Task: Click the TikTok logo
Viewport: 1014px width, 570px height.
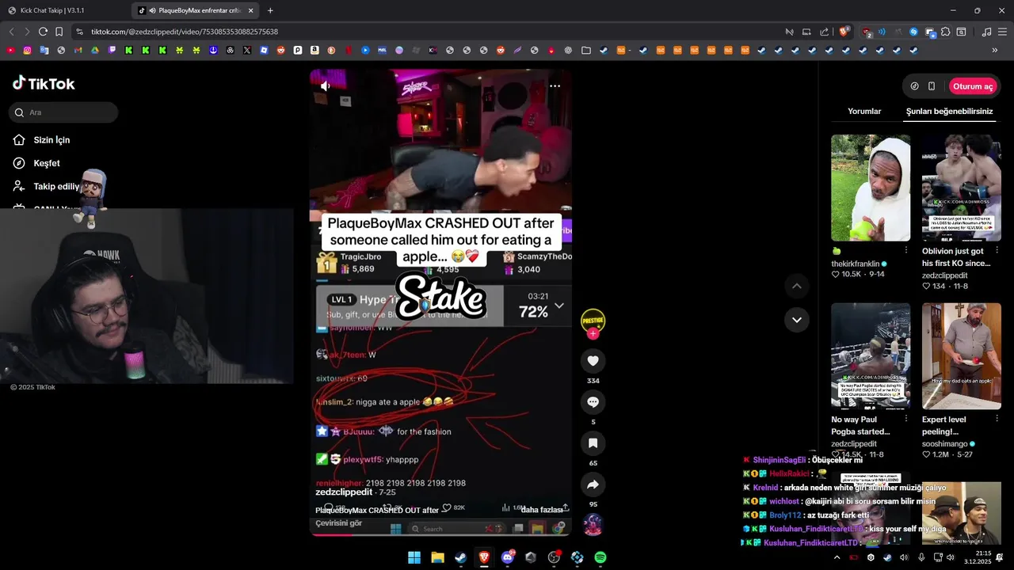Action: pyautogui.click(x=44, y=83)
